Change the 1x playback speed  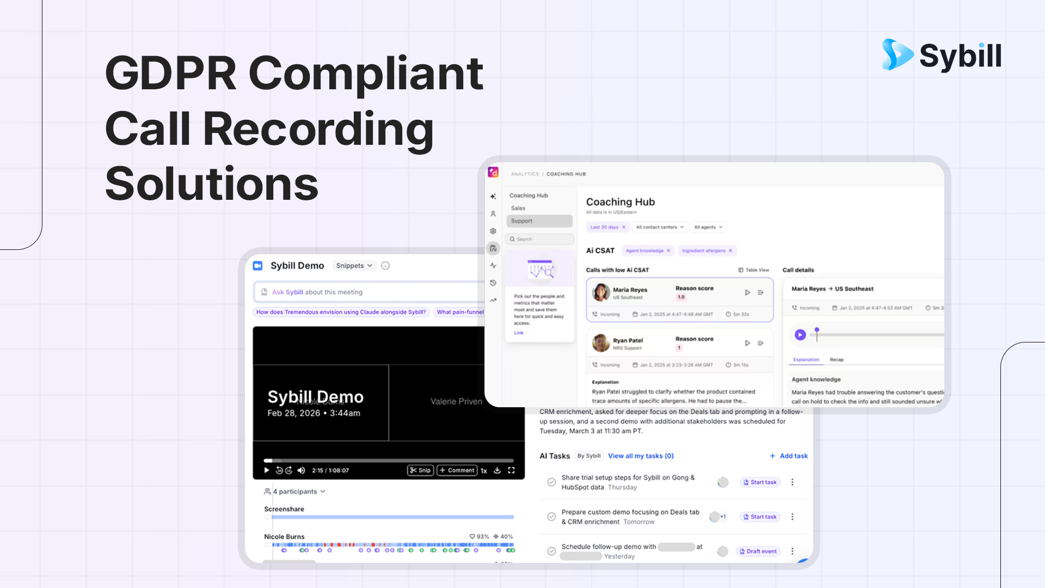click(484, 471)
